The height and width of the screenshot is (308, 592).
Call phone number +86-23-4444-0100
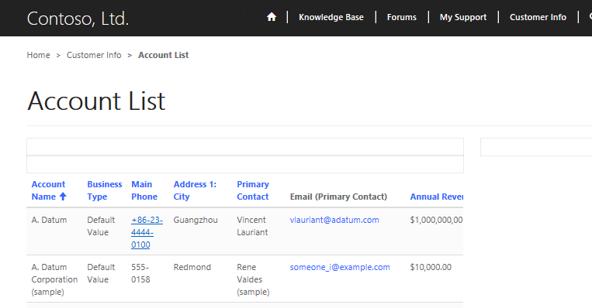click(147, 232)
